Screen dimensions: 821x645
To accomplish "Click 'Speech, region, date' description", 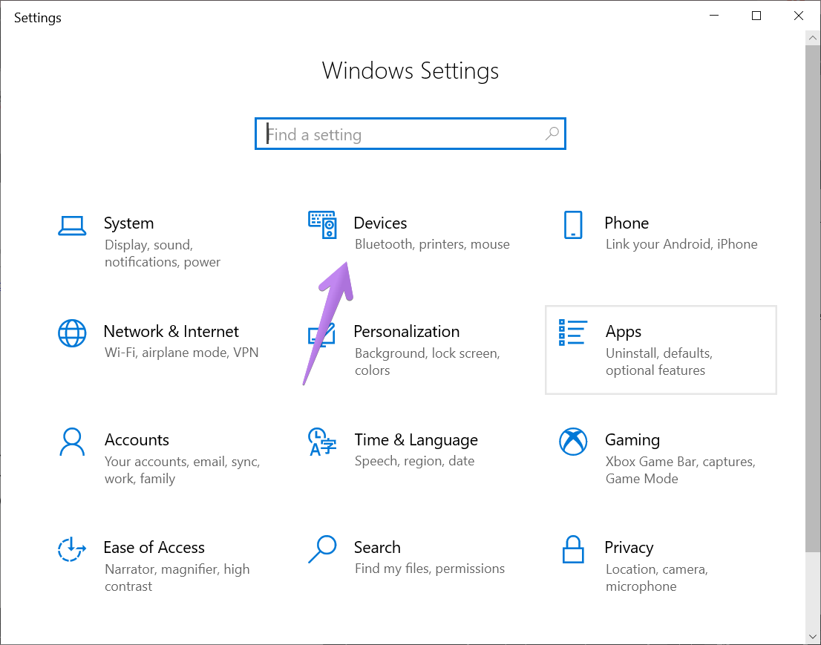I will click(414, 461).
